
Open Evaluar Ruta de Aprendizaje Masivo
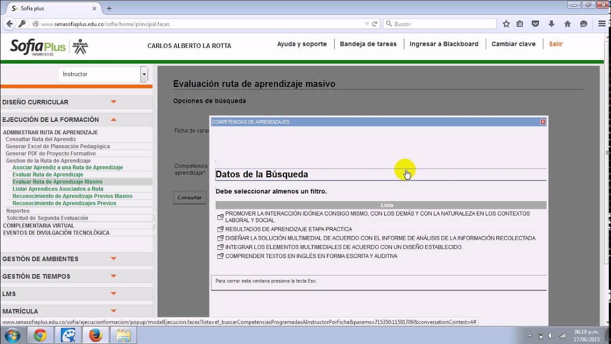(x=57, y=182)
